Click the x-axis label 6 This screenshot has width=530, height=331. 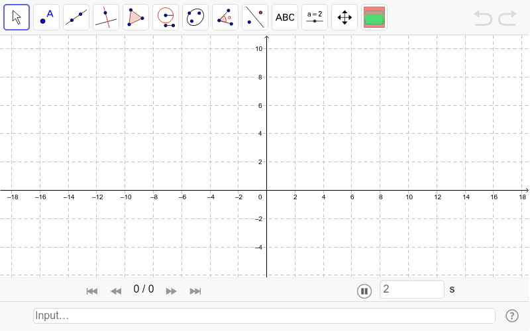352,197
